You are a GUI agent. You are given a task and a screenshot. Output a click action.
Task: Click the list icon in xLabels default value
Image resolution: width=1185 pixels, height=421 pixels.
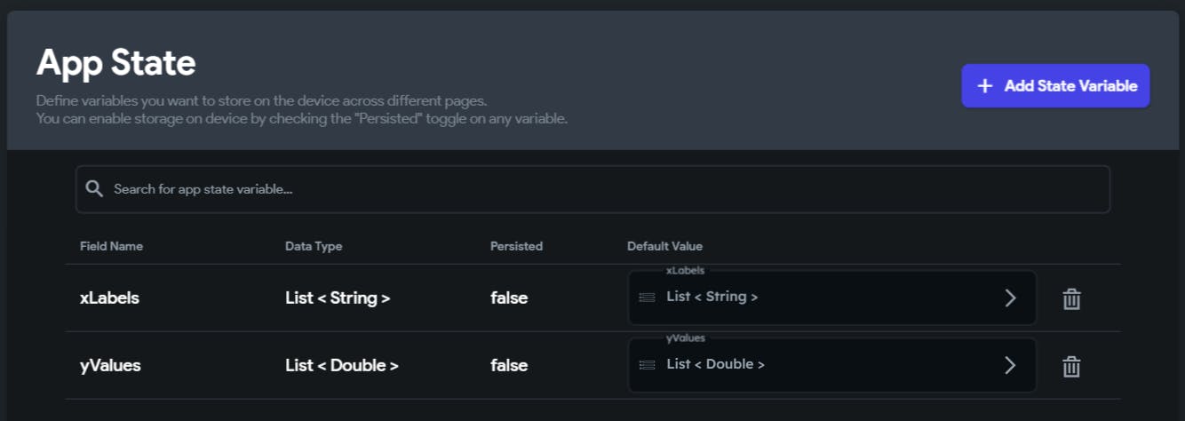(x=648, y=298)
